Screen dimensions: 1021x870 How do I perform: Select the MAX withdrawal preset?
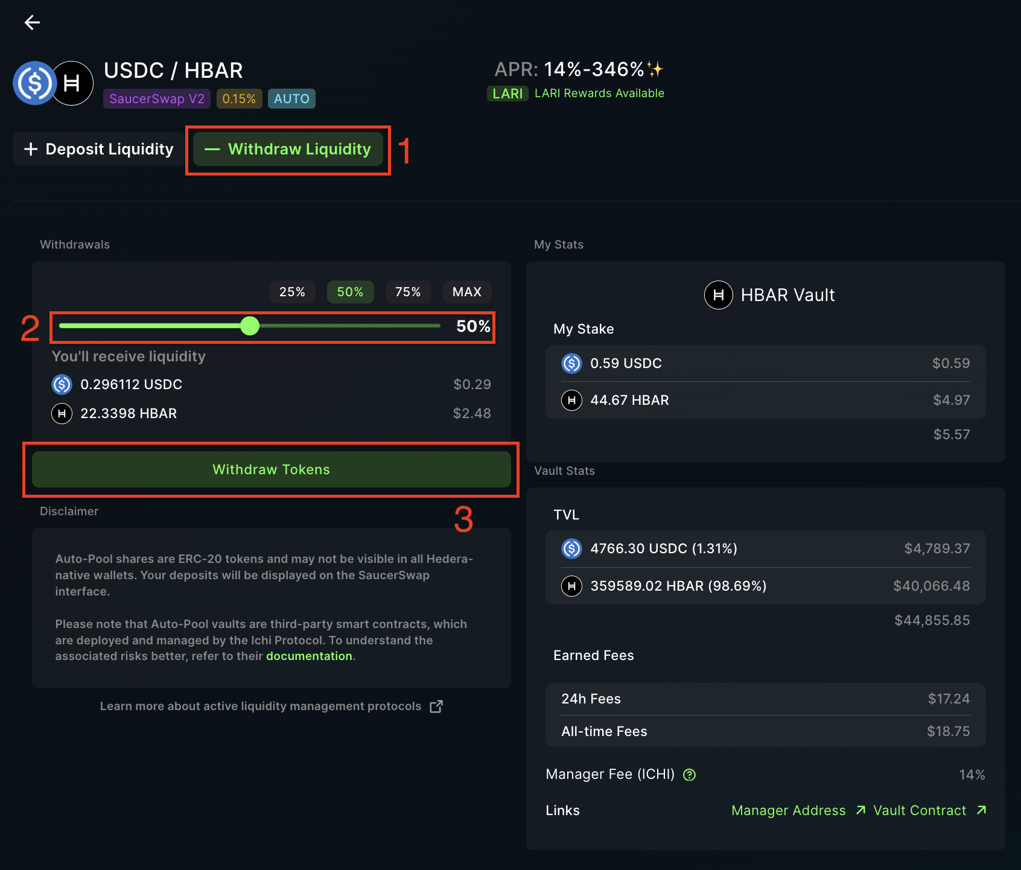coord(467,292)
